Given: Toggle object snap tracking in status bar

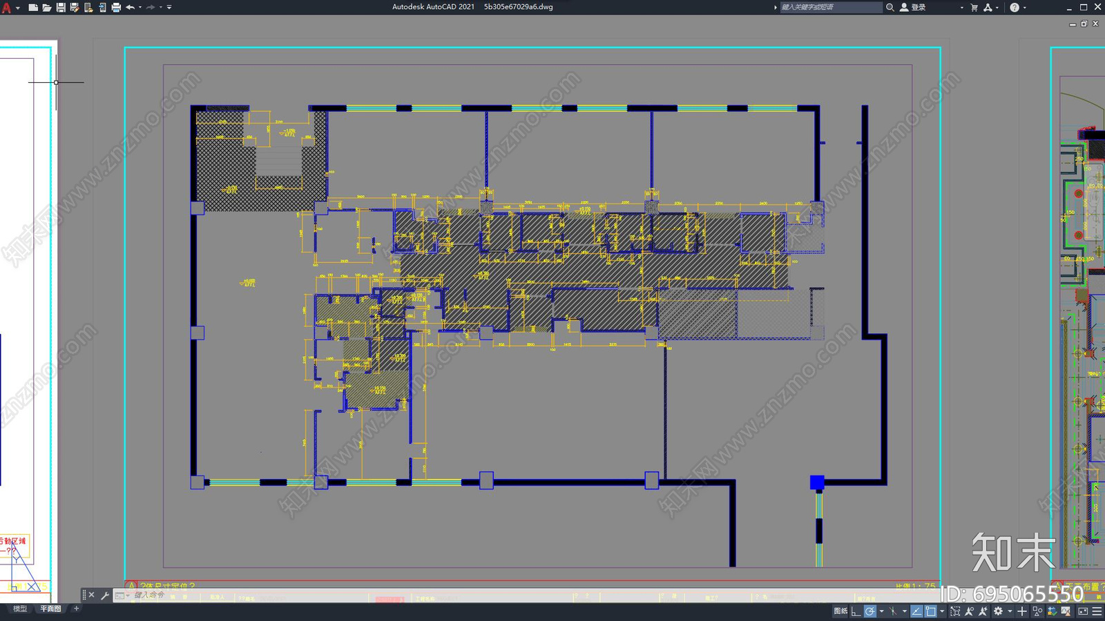Looking at the screenshot, I should click(x=916, y=611).
